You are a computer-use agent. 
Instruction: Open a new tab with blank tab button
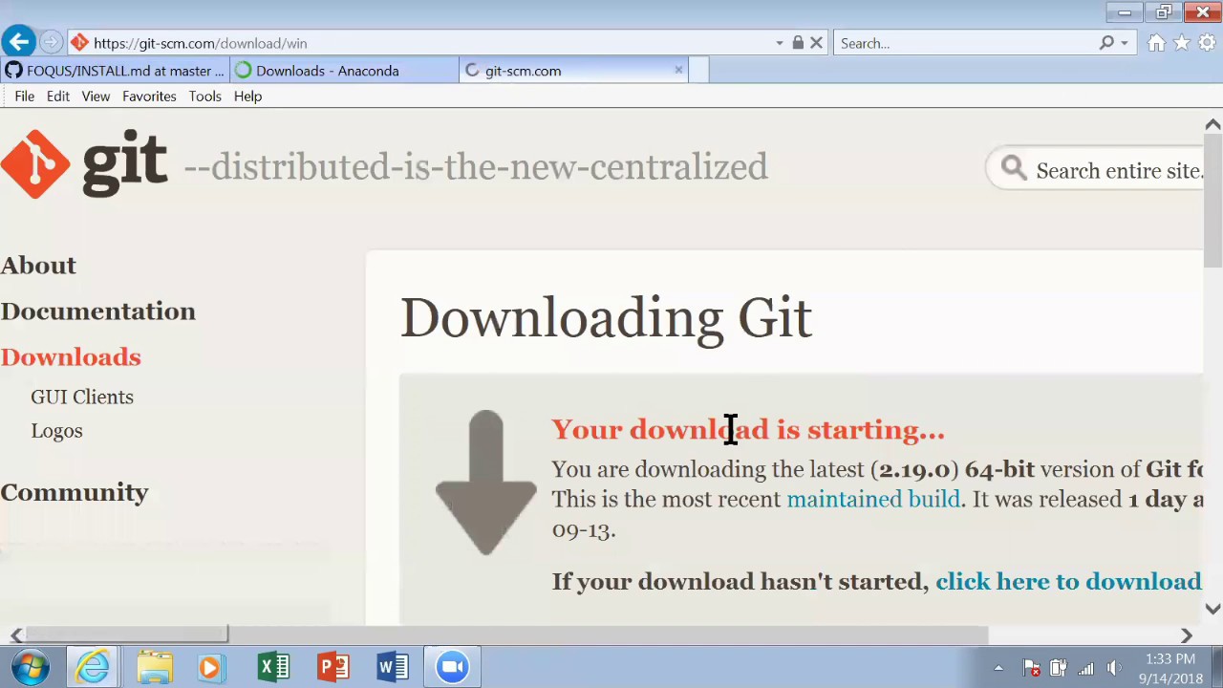(698, 71)
